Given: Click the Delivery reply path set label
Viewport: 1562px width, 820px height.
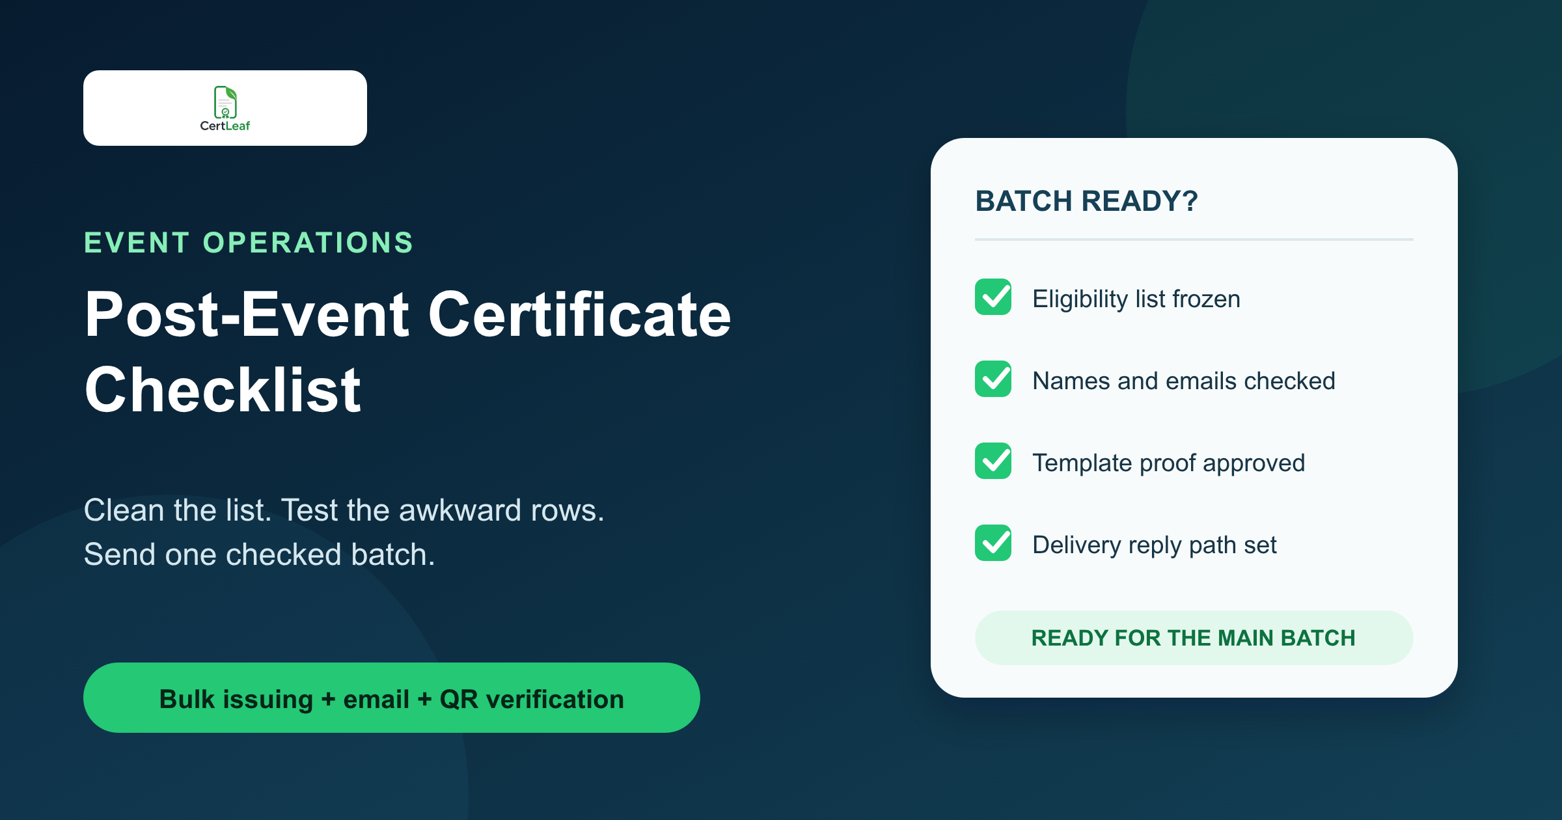Looking at the screenshot, I should click(1155, 545).
